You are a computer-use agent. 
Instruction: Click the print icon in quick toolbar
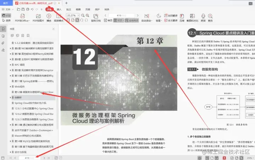28,10
